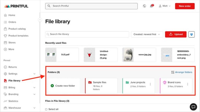Open the wave-jpg.jpg recent file thumbnail
The height and width of the screenshot is (112, 200).
[x=128, y=55]
